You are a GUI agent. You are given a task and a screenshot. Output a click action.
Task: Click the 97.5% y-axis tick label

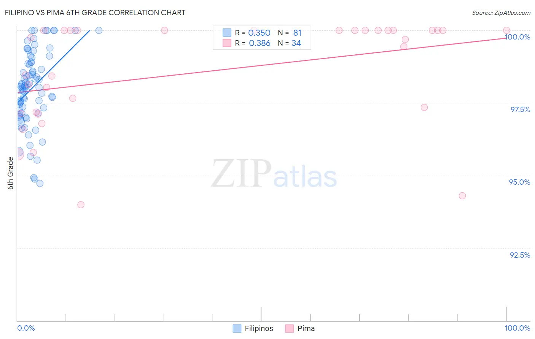[520, 109]
